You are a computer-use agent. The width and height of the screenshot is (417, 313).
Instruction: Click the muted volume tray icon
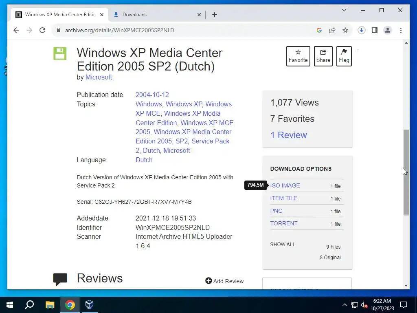tap(364, 305)
